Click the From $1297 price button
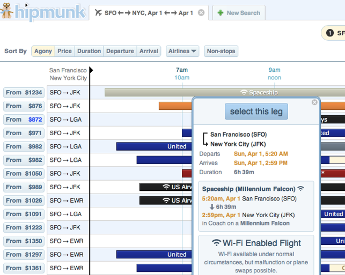The height and width of the screenshot is (275, 345). [24, 255]
